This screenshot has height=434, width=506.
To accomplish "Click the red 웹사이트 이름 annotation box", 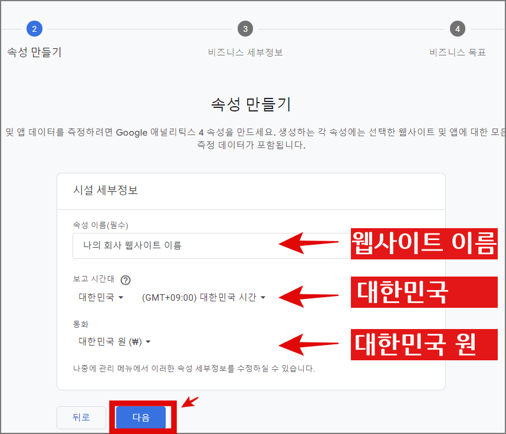I will pos(423,244).
